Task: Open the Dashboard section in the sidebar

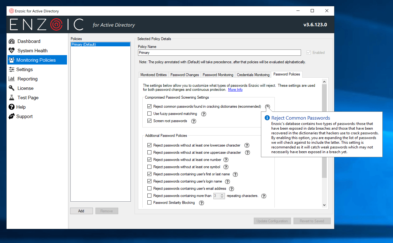Action: point(29,41)
